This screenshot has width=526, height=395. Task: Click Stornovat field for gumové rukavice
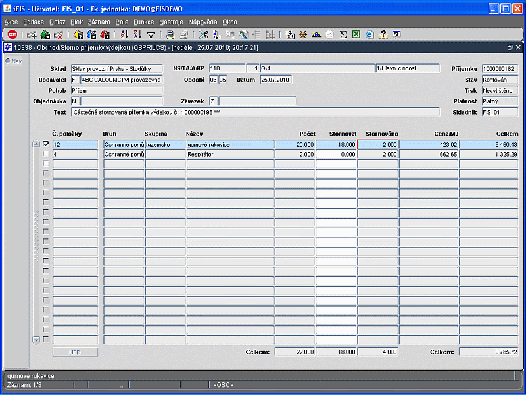(336, 144)
